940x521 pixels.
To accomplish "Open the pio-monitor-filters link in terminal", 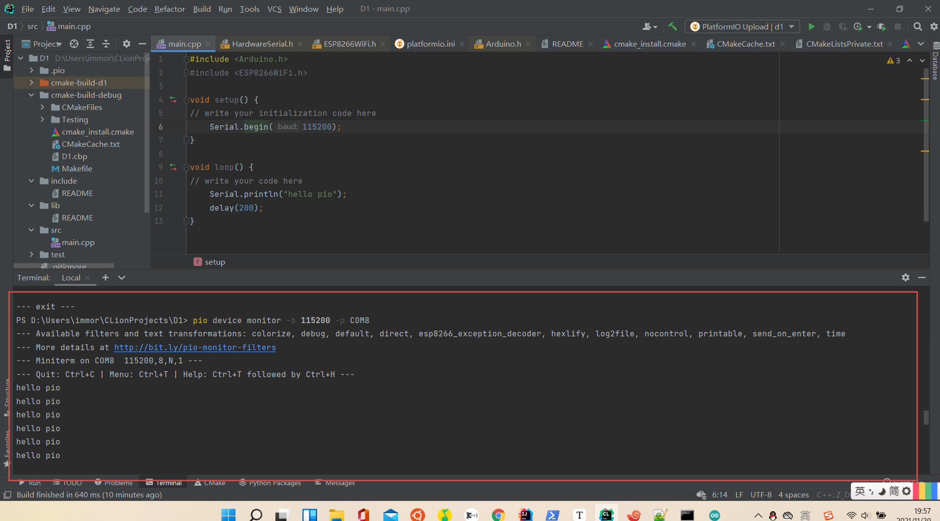I will click(x=195, y=347).
